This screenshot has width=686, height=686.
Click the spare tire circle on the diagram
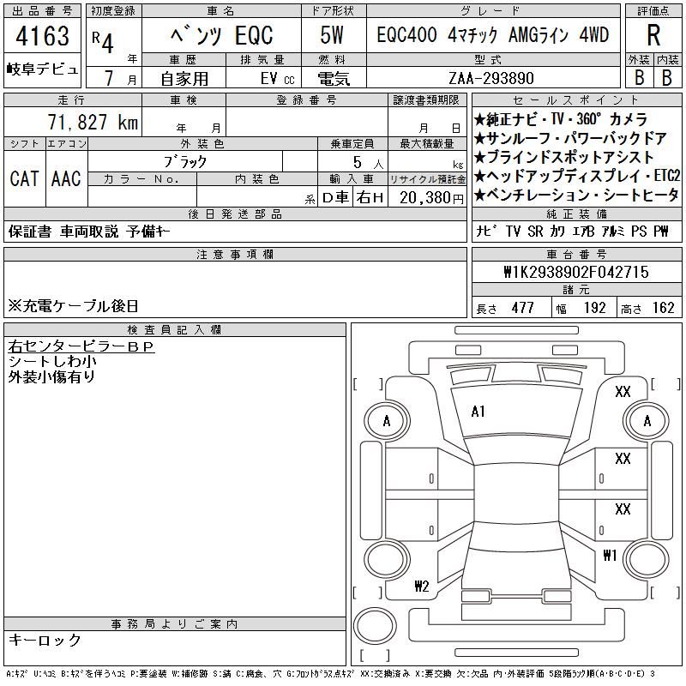(x=375, y=625)
